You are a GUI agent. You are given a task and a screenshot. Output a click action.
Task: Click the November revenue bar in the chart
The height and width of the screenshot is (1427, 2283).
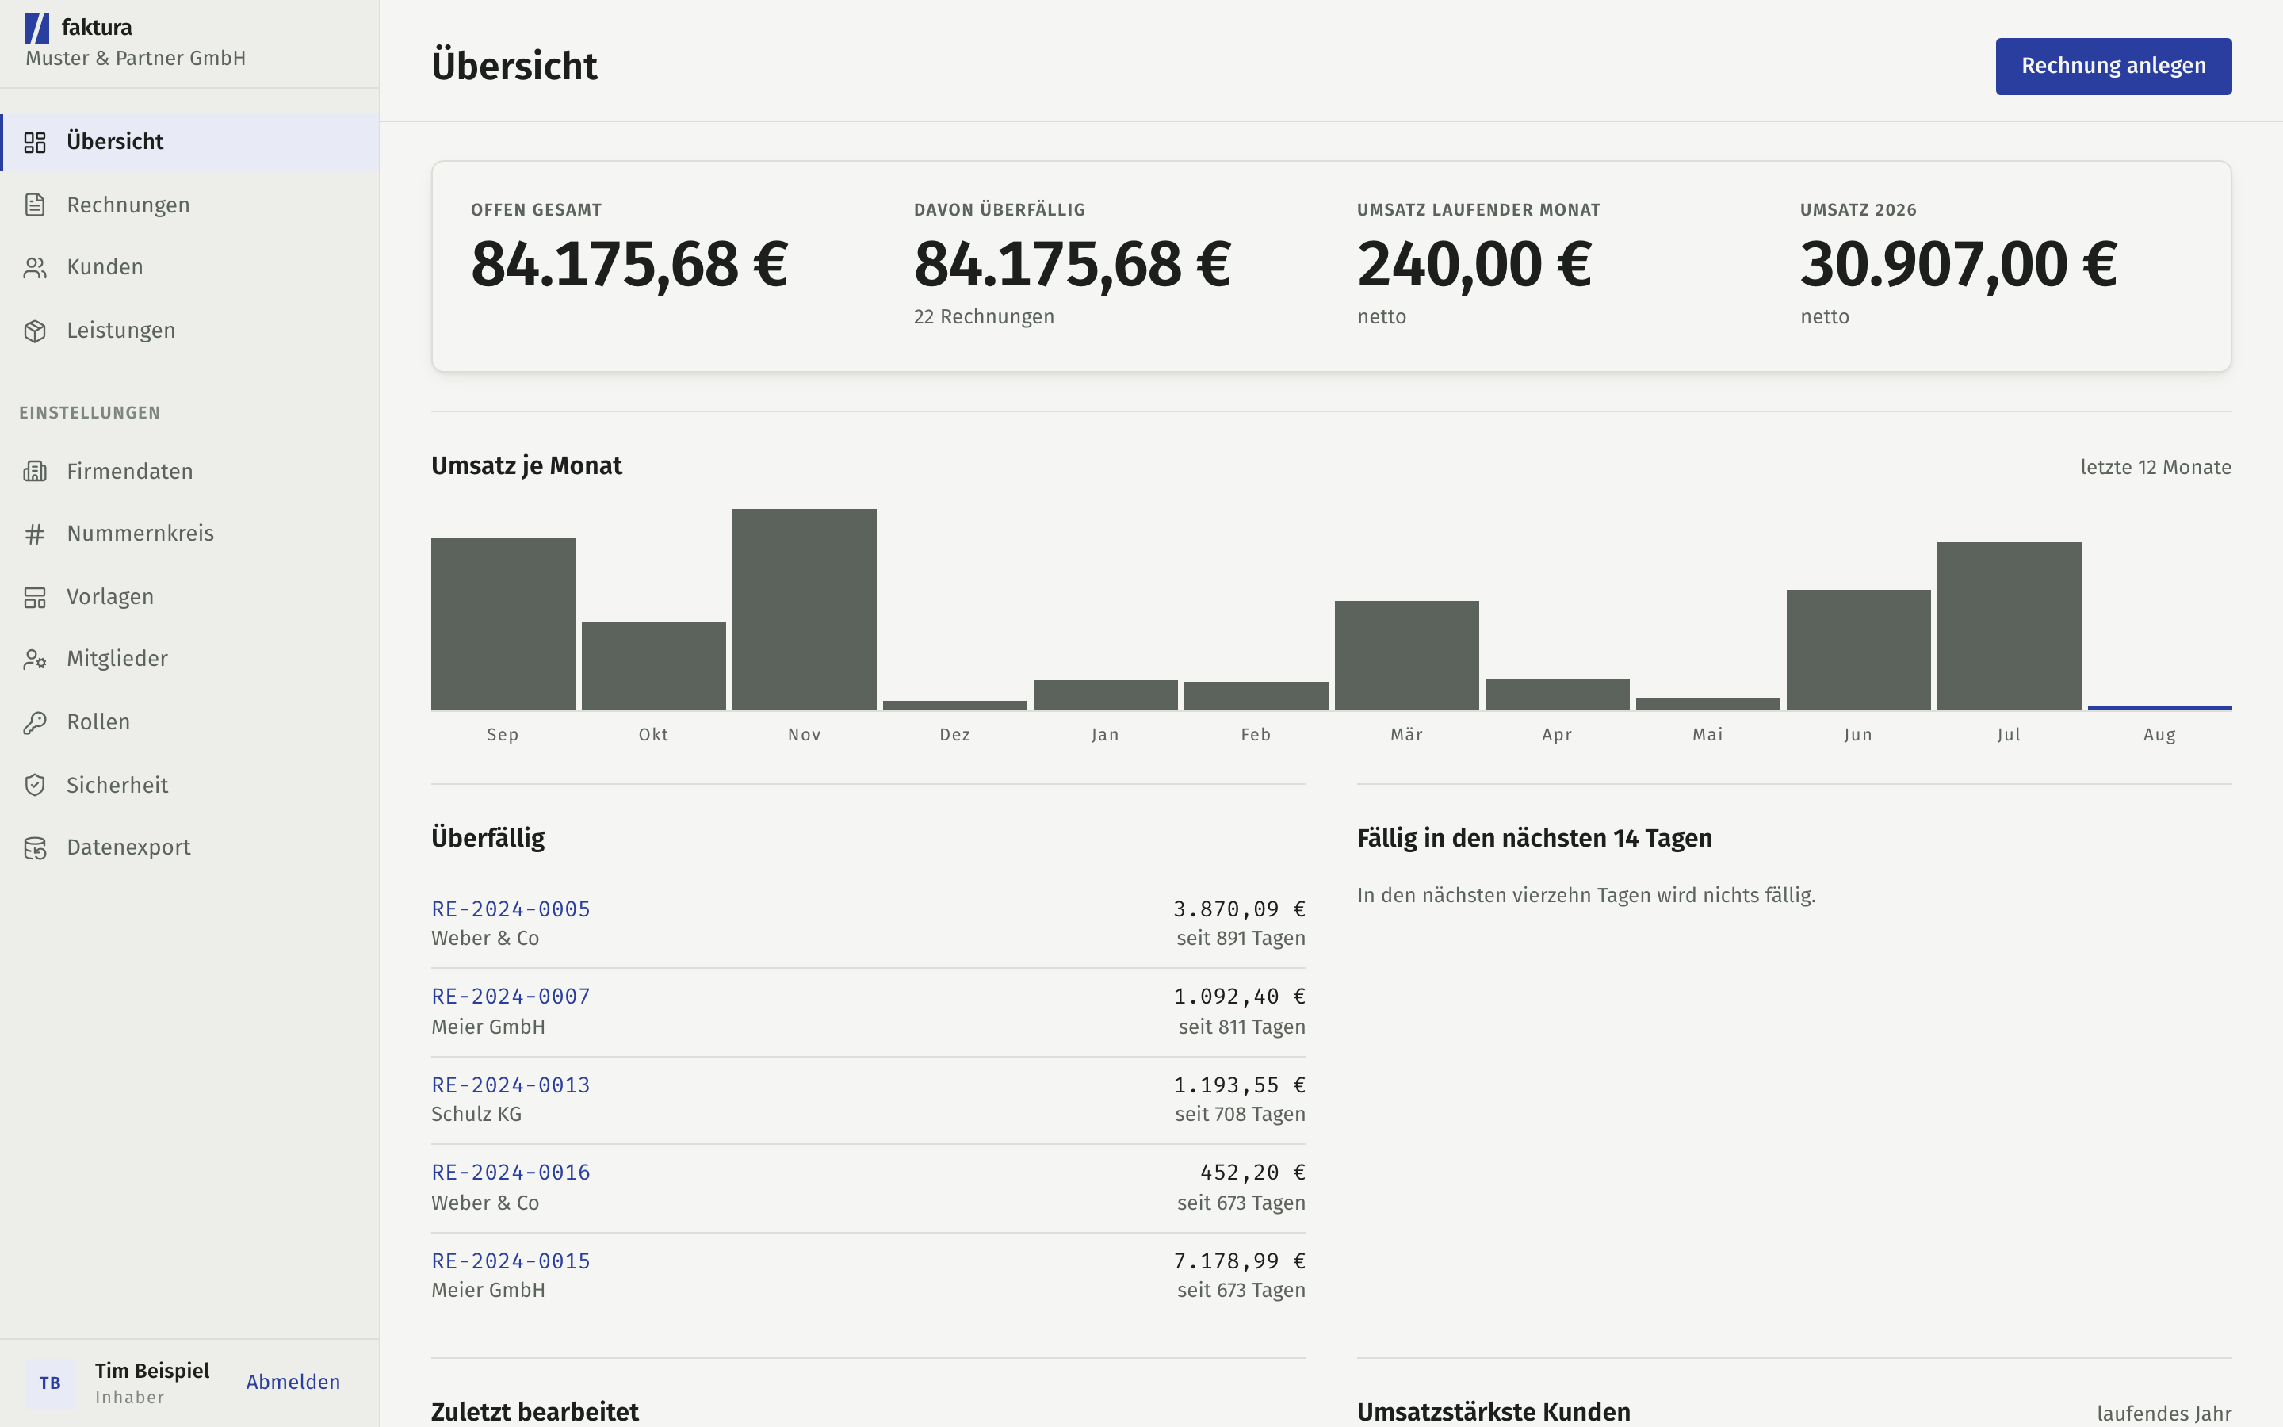pos(804,610)
